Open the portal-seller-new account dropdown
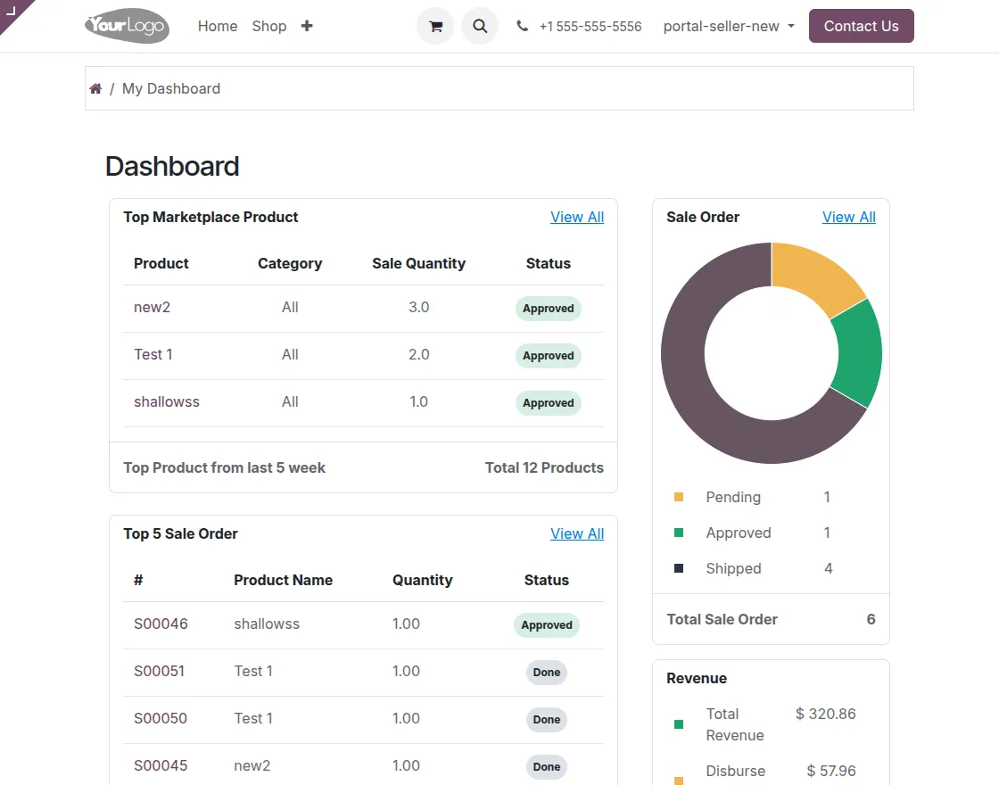The width and height of the screenshot is (999, 785). [728, 26]
